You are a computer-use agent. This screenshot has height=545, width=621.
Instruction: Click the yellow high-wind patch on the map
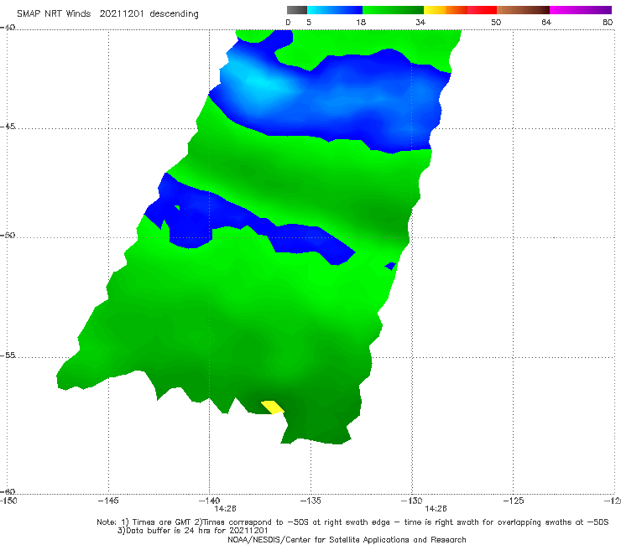click(273, 407)
